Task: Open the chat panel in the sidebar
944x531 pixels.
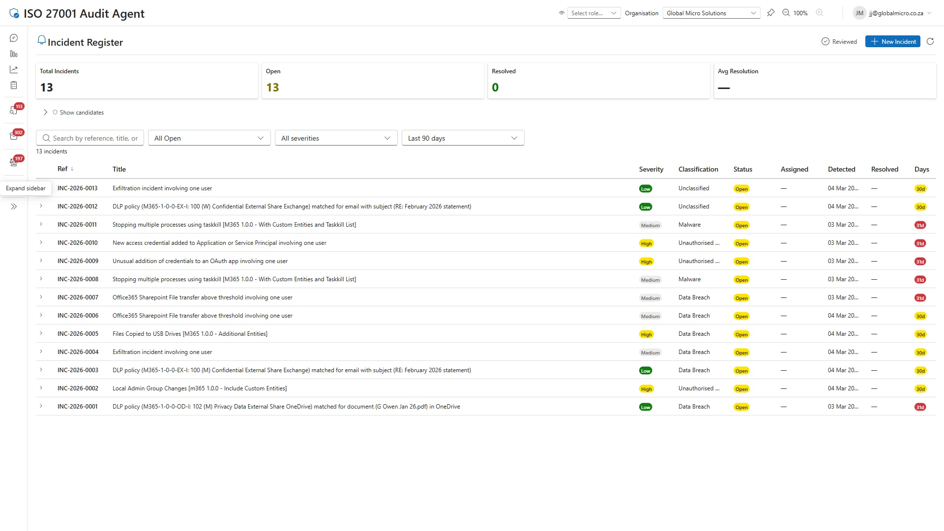Action: click(x=13, y=38)
